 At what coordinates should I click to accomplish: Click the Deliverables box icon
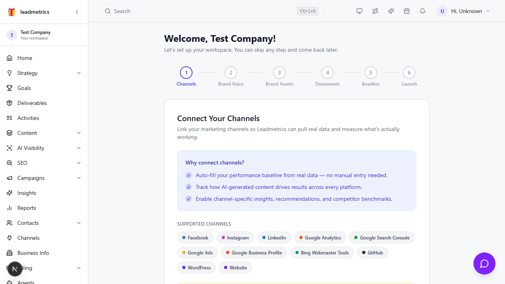point(9,103)
